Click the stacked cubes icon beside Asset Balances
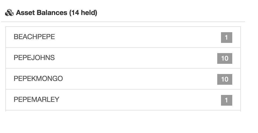 (9, 13)
